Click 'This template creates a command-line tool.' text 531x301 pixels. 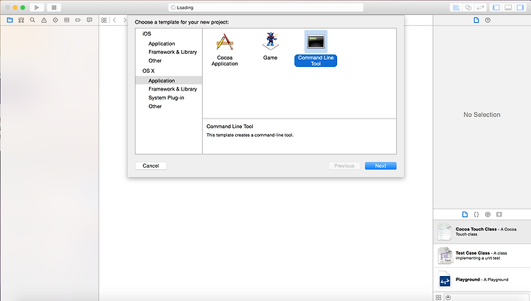coord(250,135)
